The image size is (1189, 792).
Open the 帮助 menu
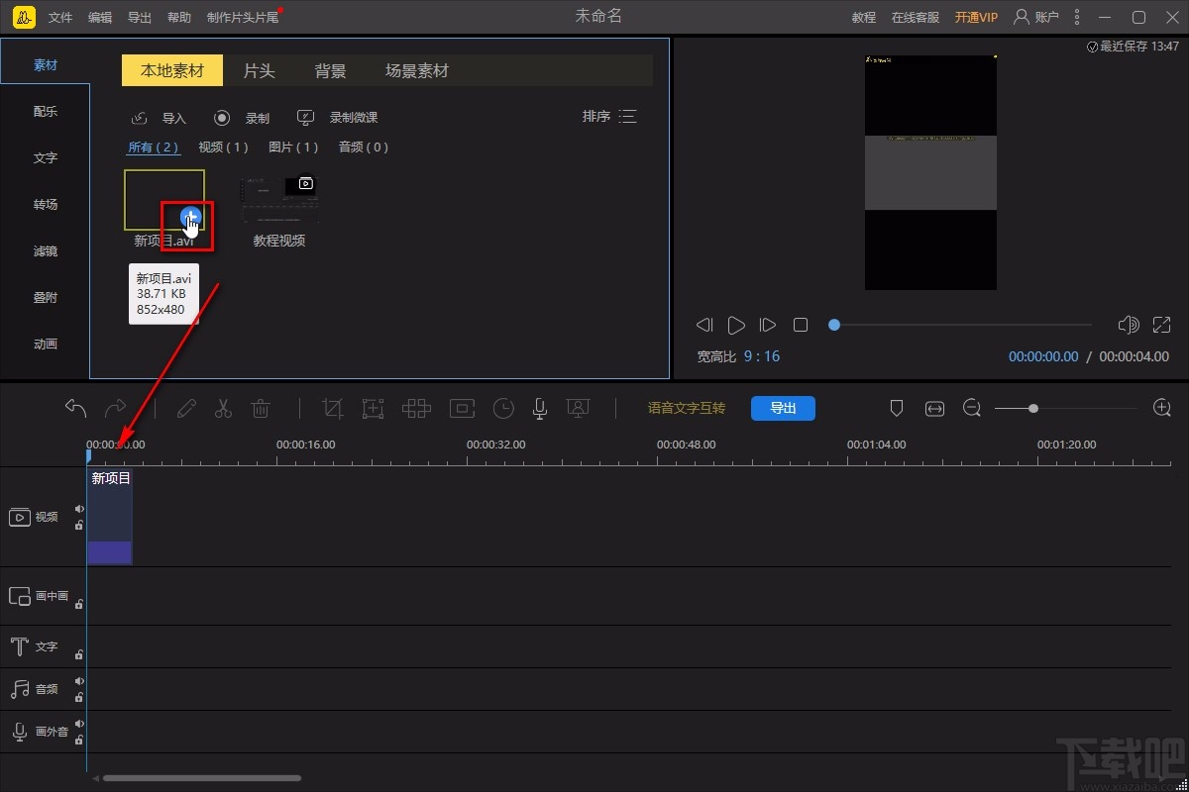tap(179, 18)
